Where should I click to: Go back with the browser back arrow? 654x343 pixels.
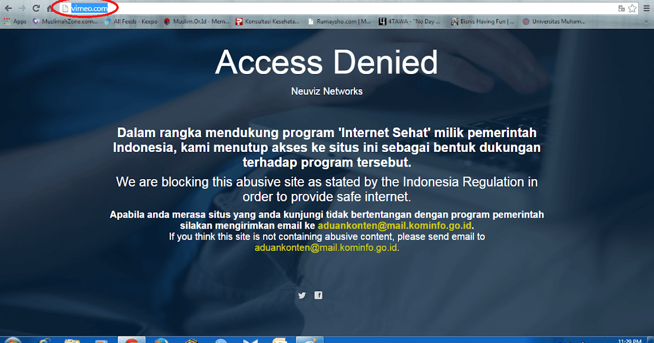coord(9,8)
